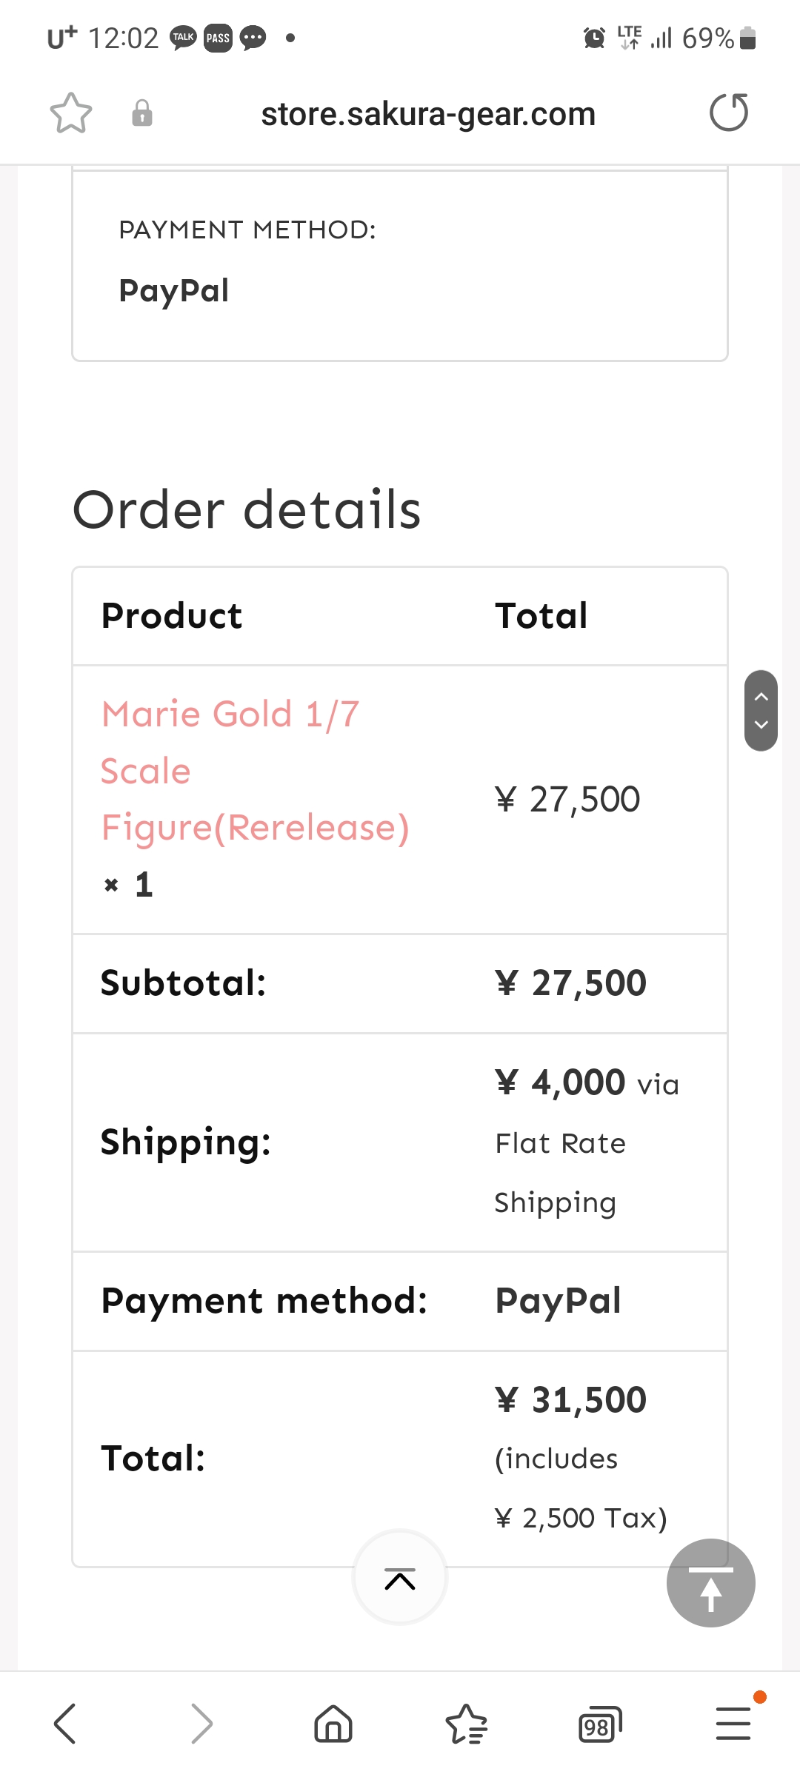The image size is (800, 1777).
Task: Open the bookmarks list icon
Action: pos(467,1724)
